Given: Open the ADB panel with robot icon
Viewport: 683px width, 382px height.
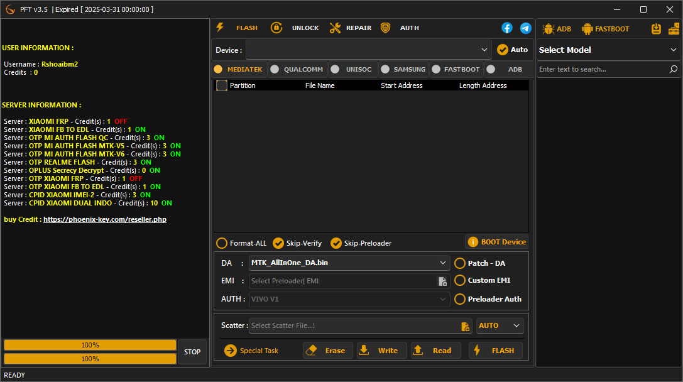Looking at the screenshot, I should tap(557, 28).
